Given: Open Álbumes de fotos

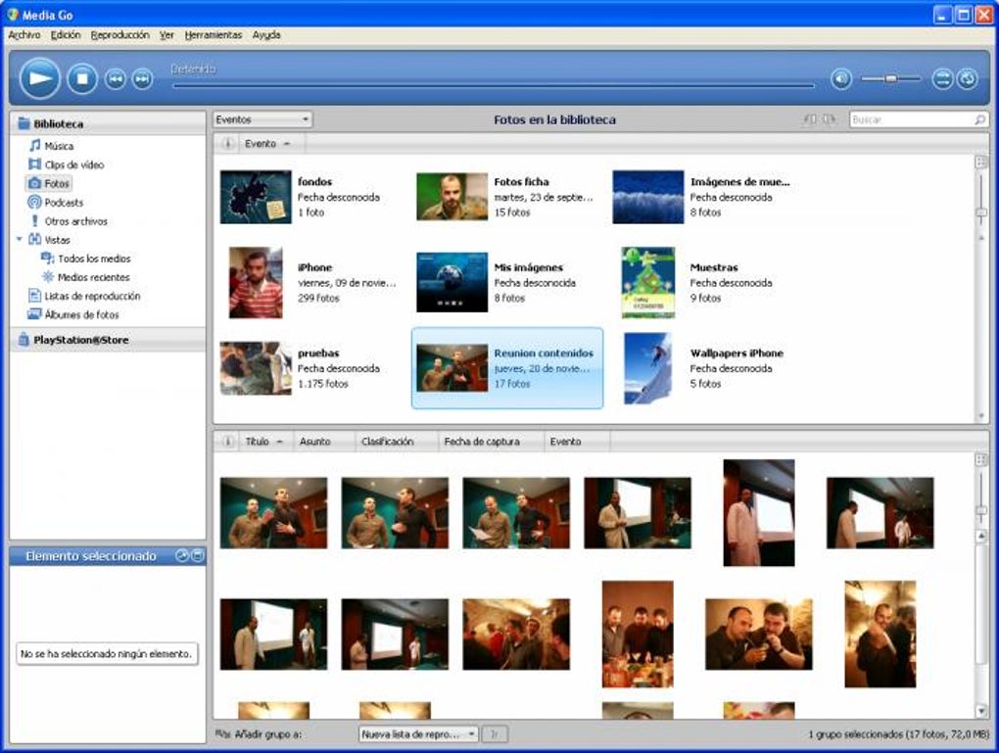Looking at the screenshot, I should point(81,314).
